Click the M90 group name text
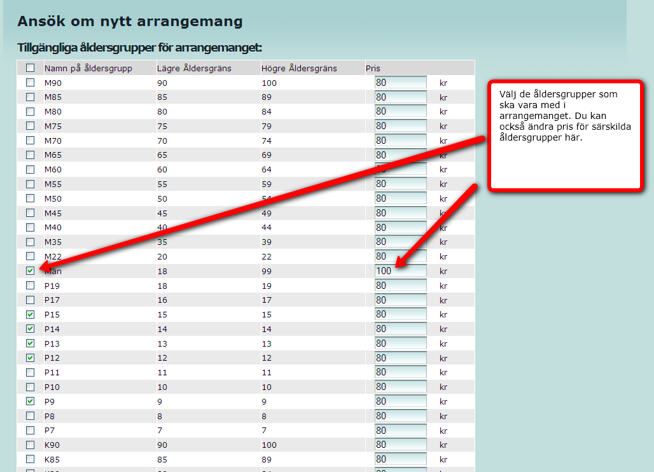This screenshot has height=472, width=654. tap(53, 83)
